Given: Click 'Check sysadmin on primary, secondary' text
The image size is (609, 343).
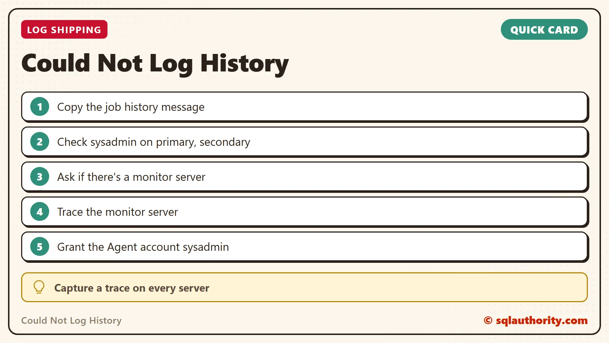Looking at the screenshot, I should [154, 142].
